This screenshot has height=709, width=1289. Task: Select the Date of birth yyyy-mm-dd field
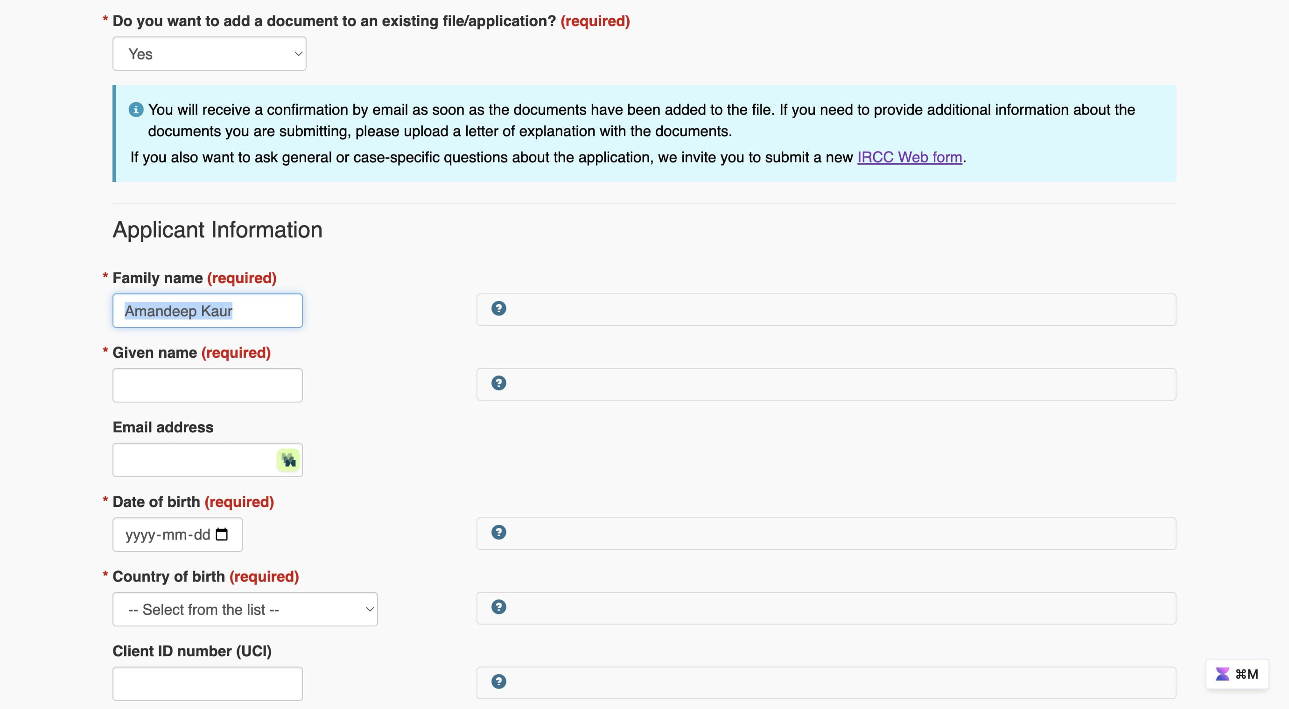(x=178, y=535)
